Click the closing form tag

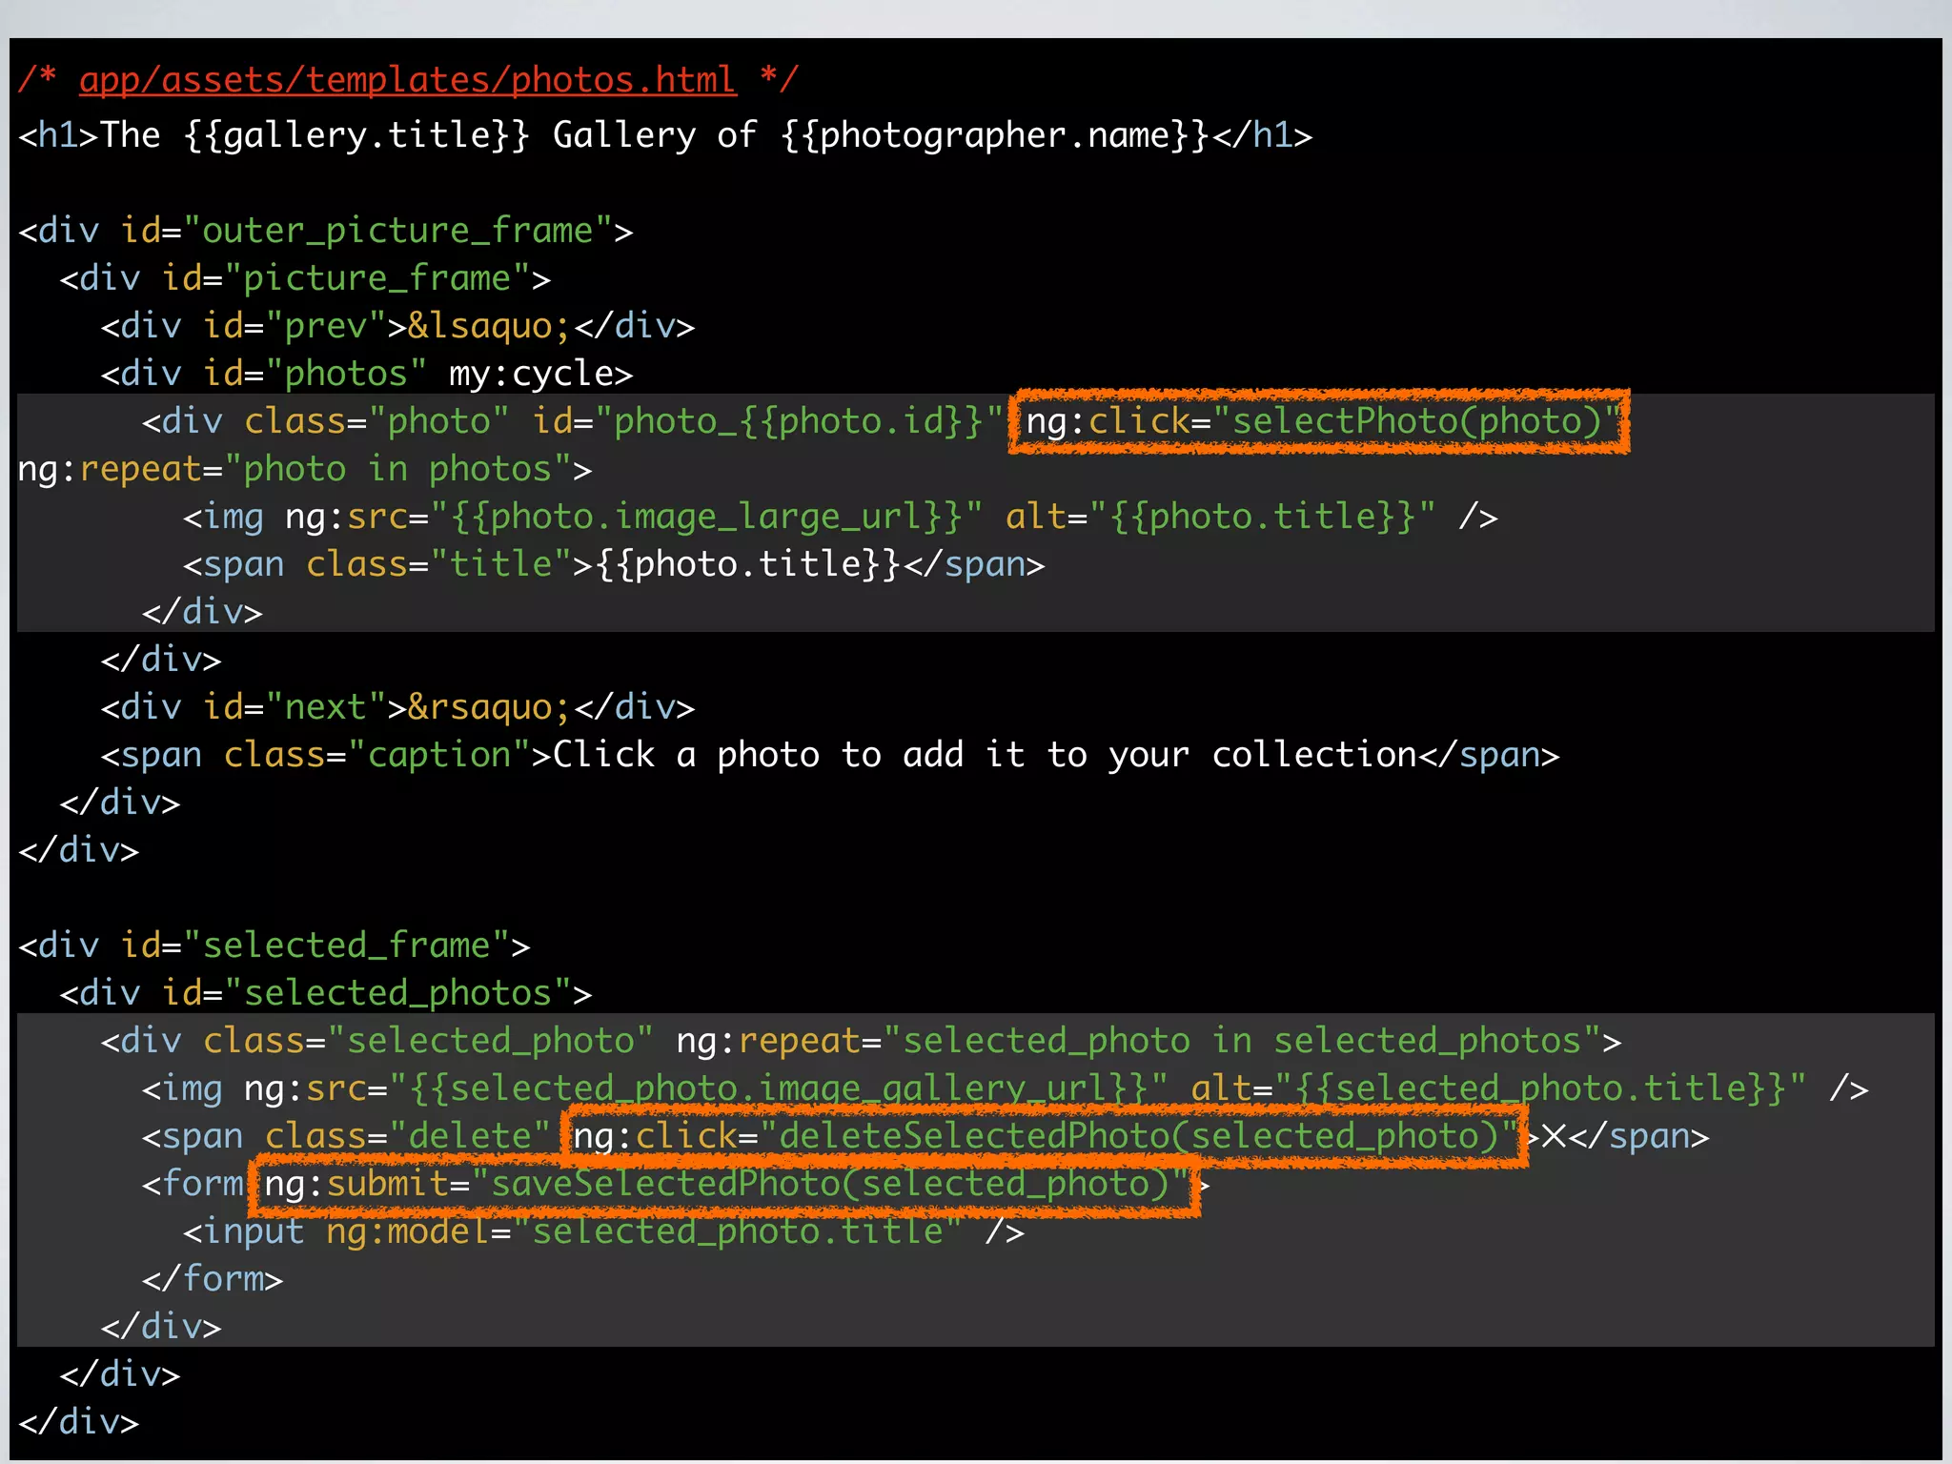[x=213, y=1280]
